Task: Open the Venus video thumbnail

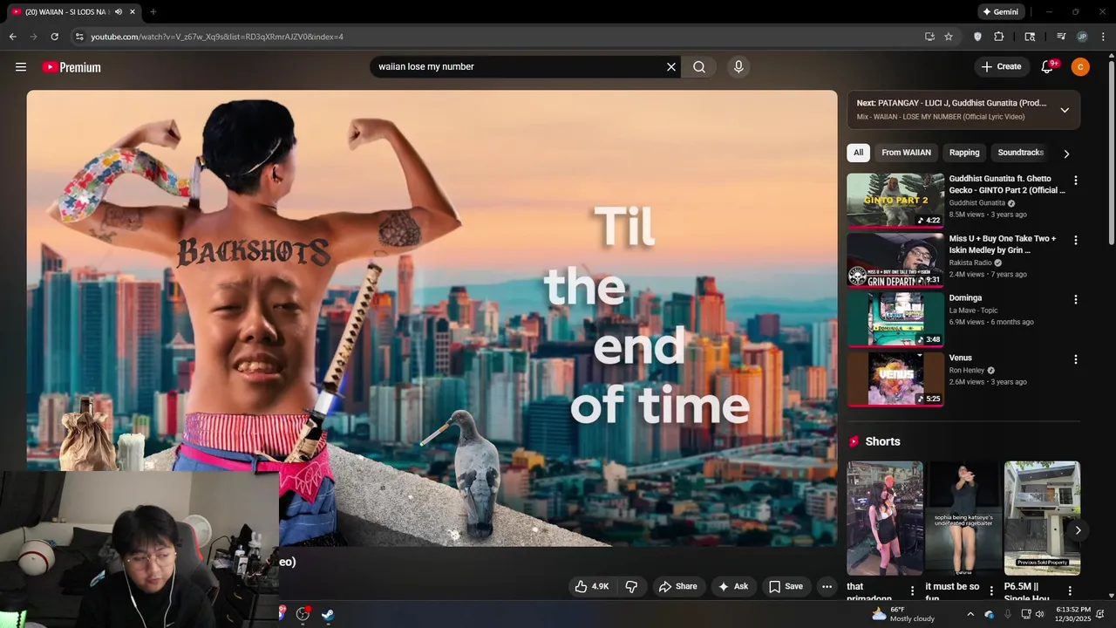Action: point(895,379)
